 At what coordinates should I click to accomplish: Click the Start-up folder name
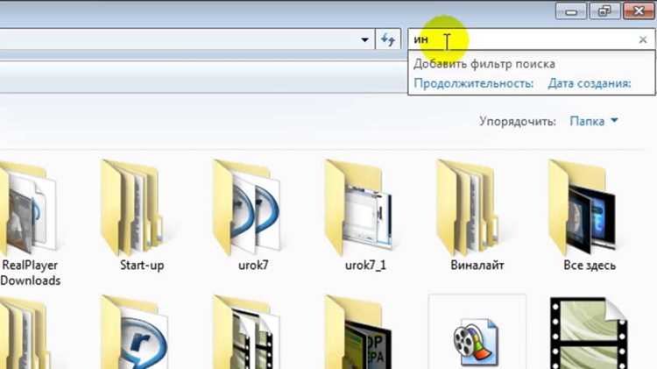coord(142,266)
